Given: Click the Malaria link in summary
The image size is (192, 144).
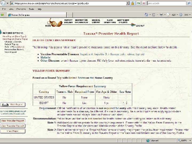Looking at the screenshot, I should [x=45, y=57].
